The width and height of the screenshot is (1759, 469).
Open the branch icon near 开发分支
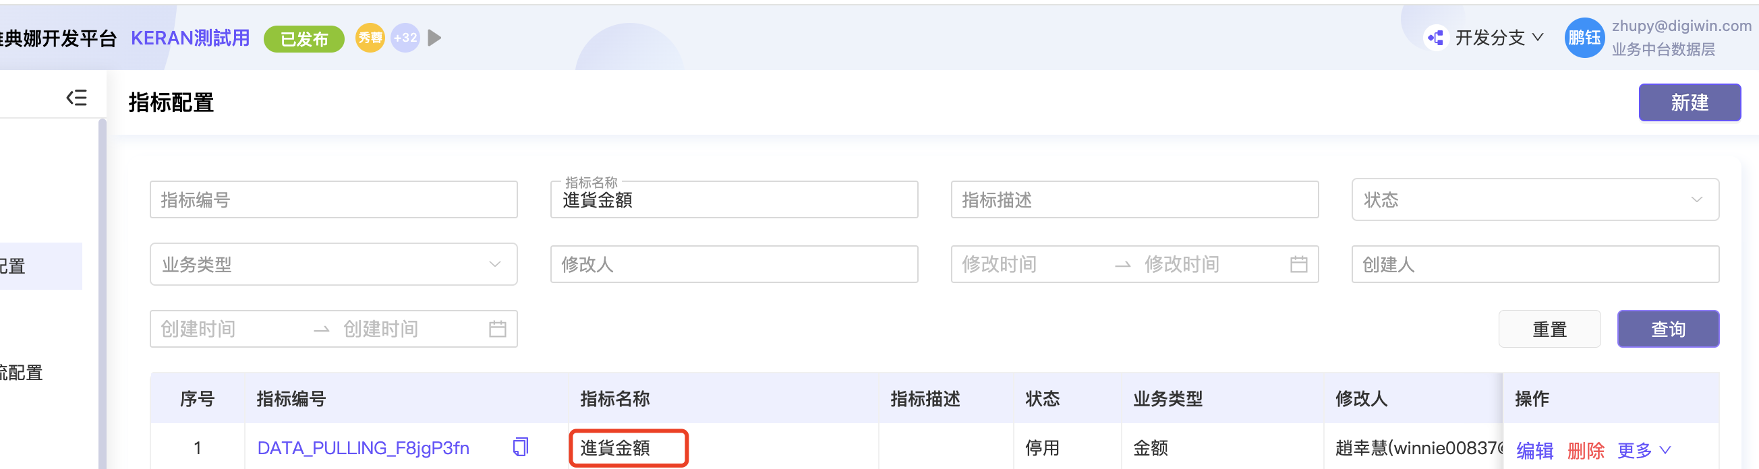click(1436, 38)
